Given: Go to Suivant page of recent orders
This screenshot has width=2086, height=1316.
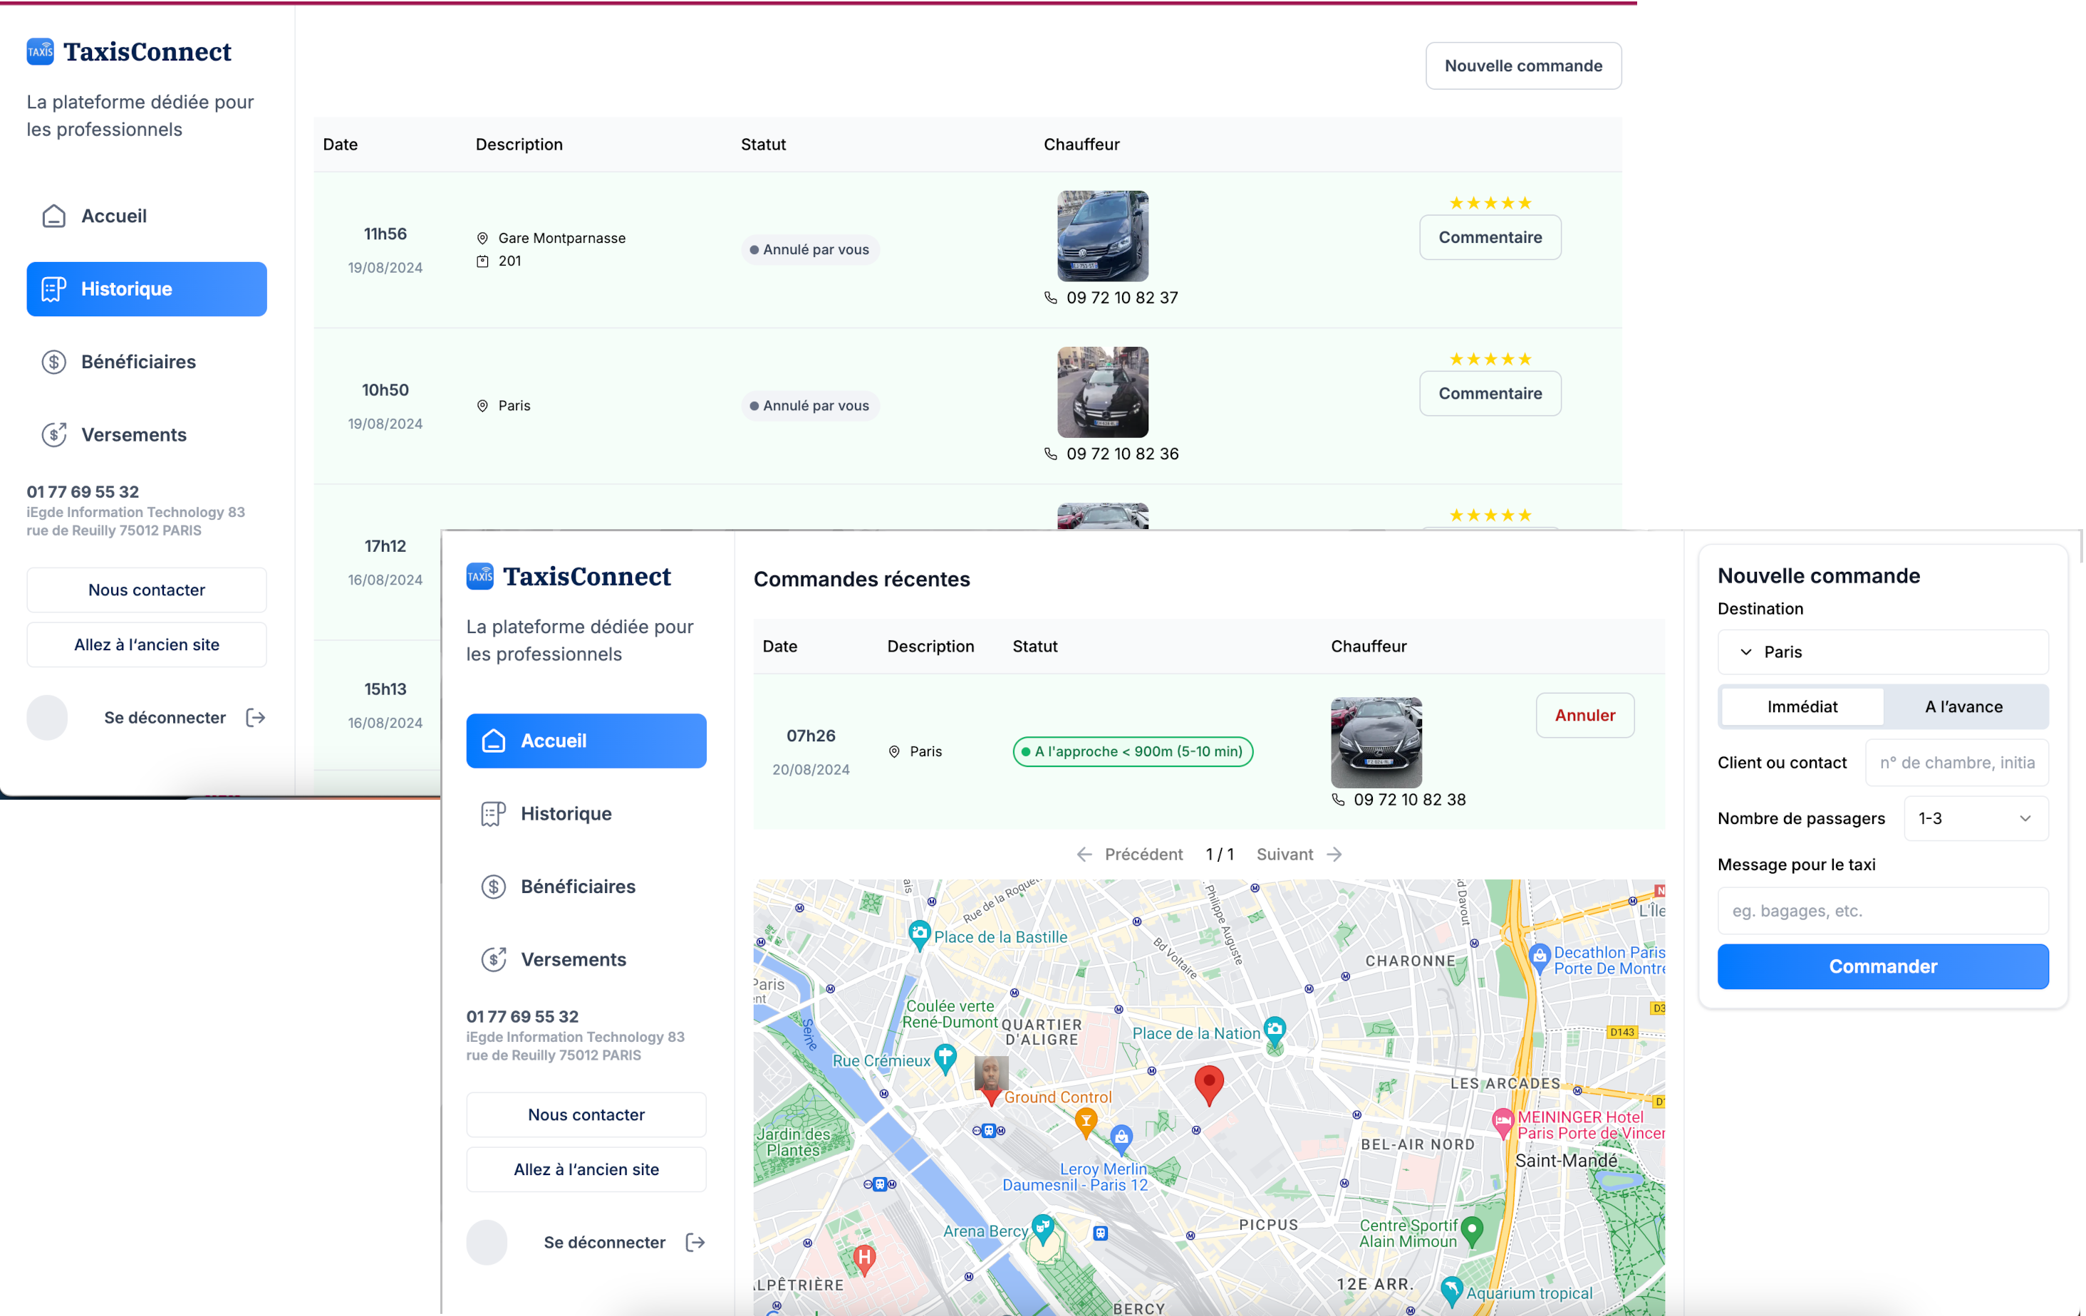Looking at the screenshot, I should pyautogui.click(x=1285, y=854).
